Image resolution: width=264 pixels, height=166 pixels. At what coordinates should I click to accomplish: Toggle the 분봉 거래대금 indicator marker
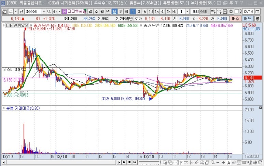click(3, 108)
